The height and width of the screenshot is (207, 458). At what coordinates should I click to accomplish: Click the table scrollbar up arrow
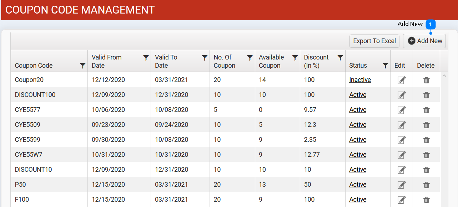(444, 76)
